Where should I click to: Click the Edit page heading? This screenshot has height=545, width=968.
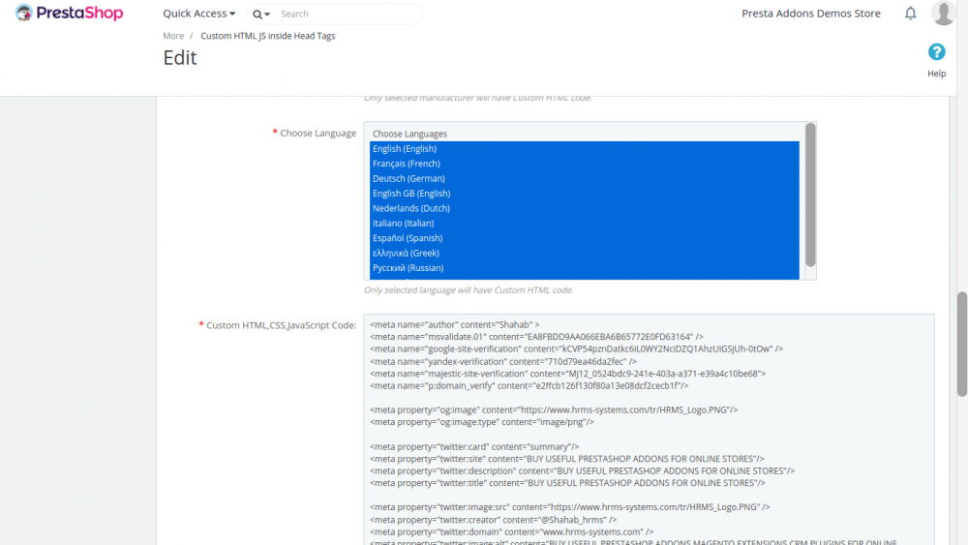click(x=180, y=57)
